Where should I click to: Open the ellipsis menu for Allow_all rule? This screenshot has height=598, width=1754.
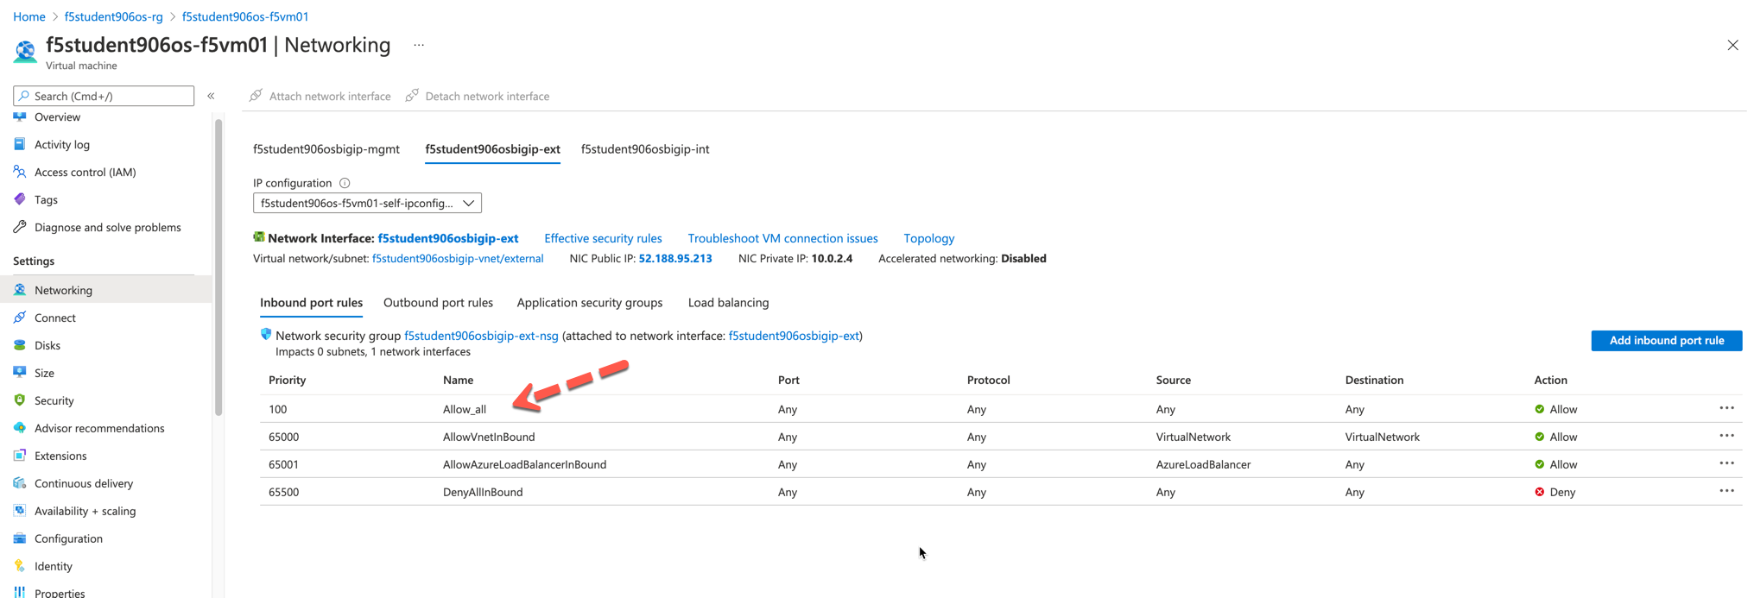pyautogui.click(x=1726, y=408)
